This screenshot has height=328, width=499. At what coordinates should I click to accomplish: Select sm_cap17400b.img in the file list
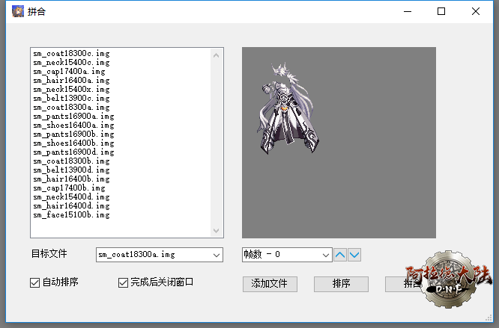click(69, 188)
